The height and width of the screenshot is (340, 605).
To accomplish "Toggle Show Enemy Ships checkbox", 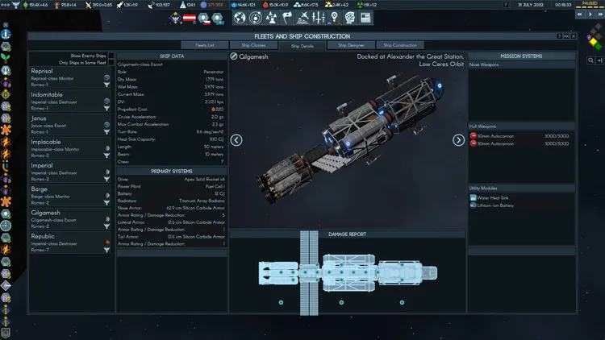I will point(111,56).
